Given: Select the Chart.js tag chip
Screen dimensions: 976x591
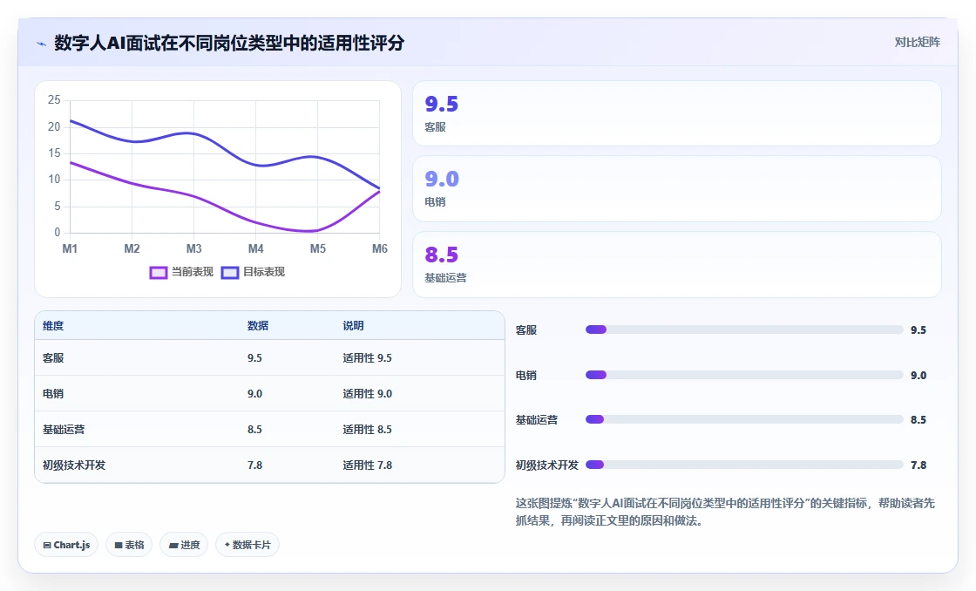Looking at the screenshot, I should [66, 545].
